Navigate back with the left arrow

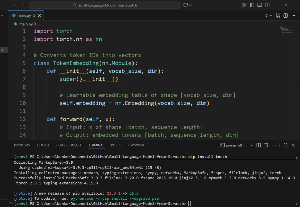(15, 5)
